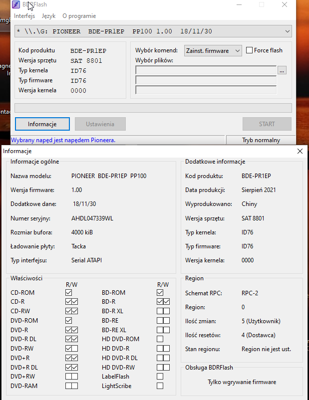The width and height of the screenshot is (309, 400).
Task: Click the 'Chiny' manufactured-in value
Action: [249, 204]
